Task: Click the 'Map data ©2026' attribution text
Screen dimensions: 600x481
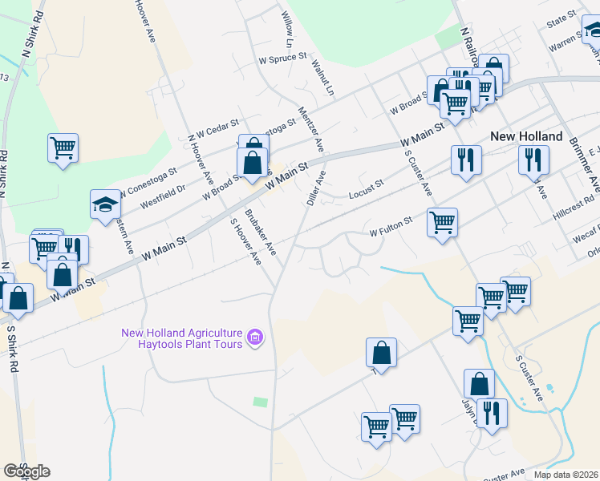Action: pos(566,475)
